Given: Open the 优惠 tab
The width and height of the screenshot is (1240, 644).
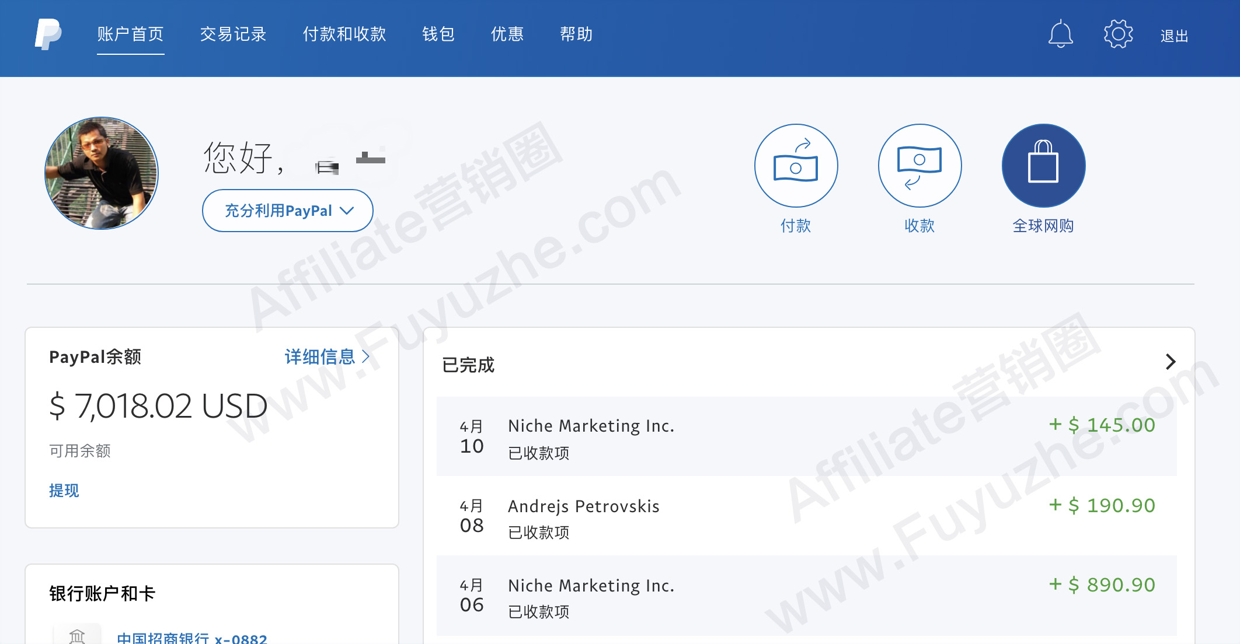Looking at the screenshot, I should [x=507, y=34].
